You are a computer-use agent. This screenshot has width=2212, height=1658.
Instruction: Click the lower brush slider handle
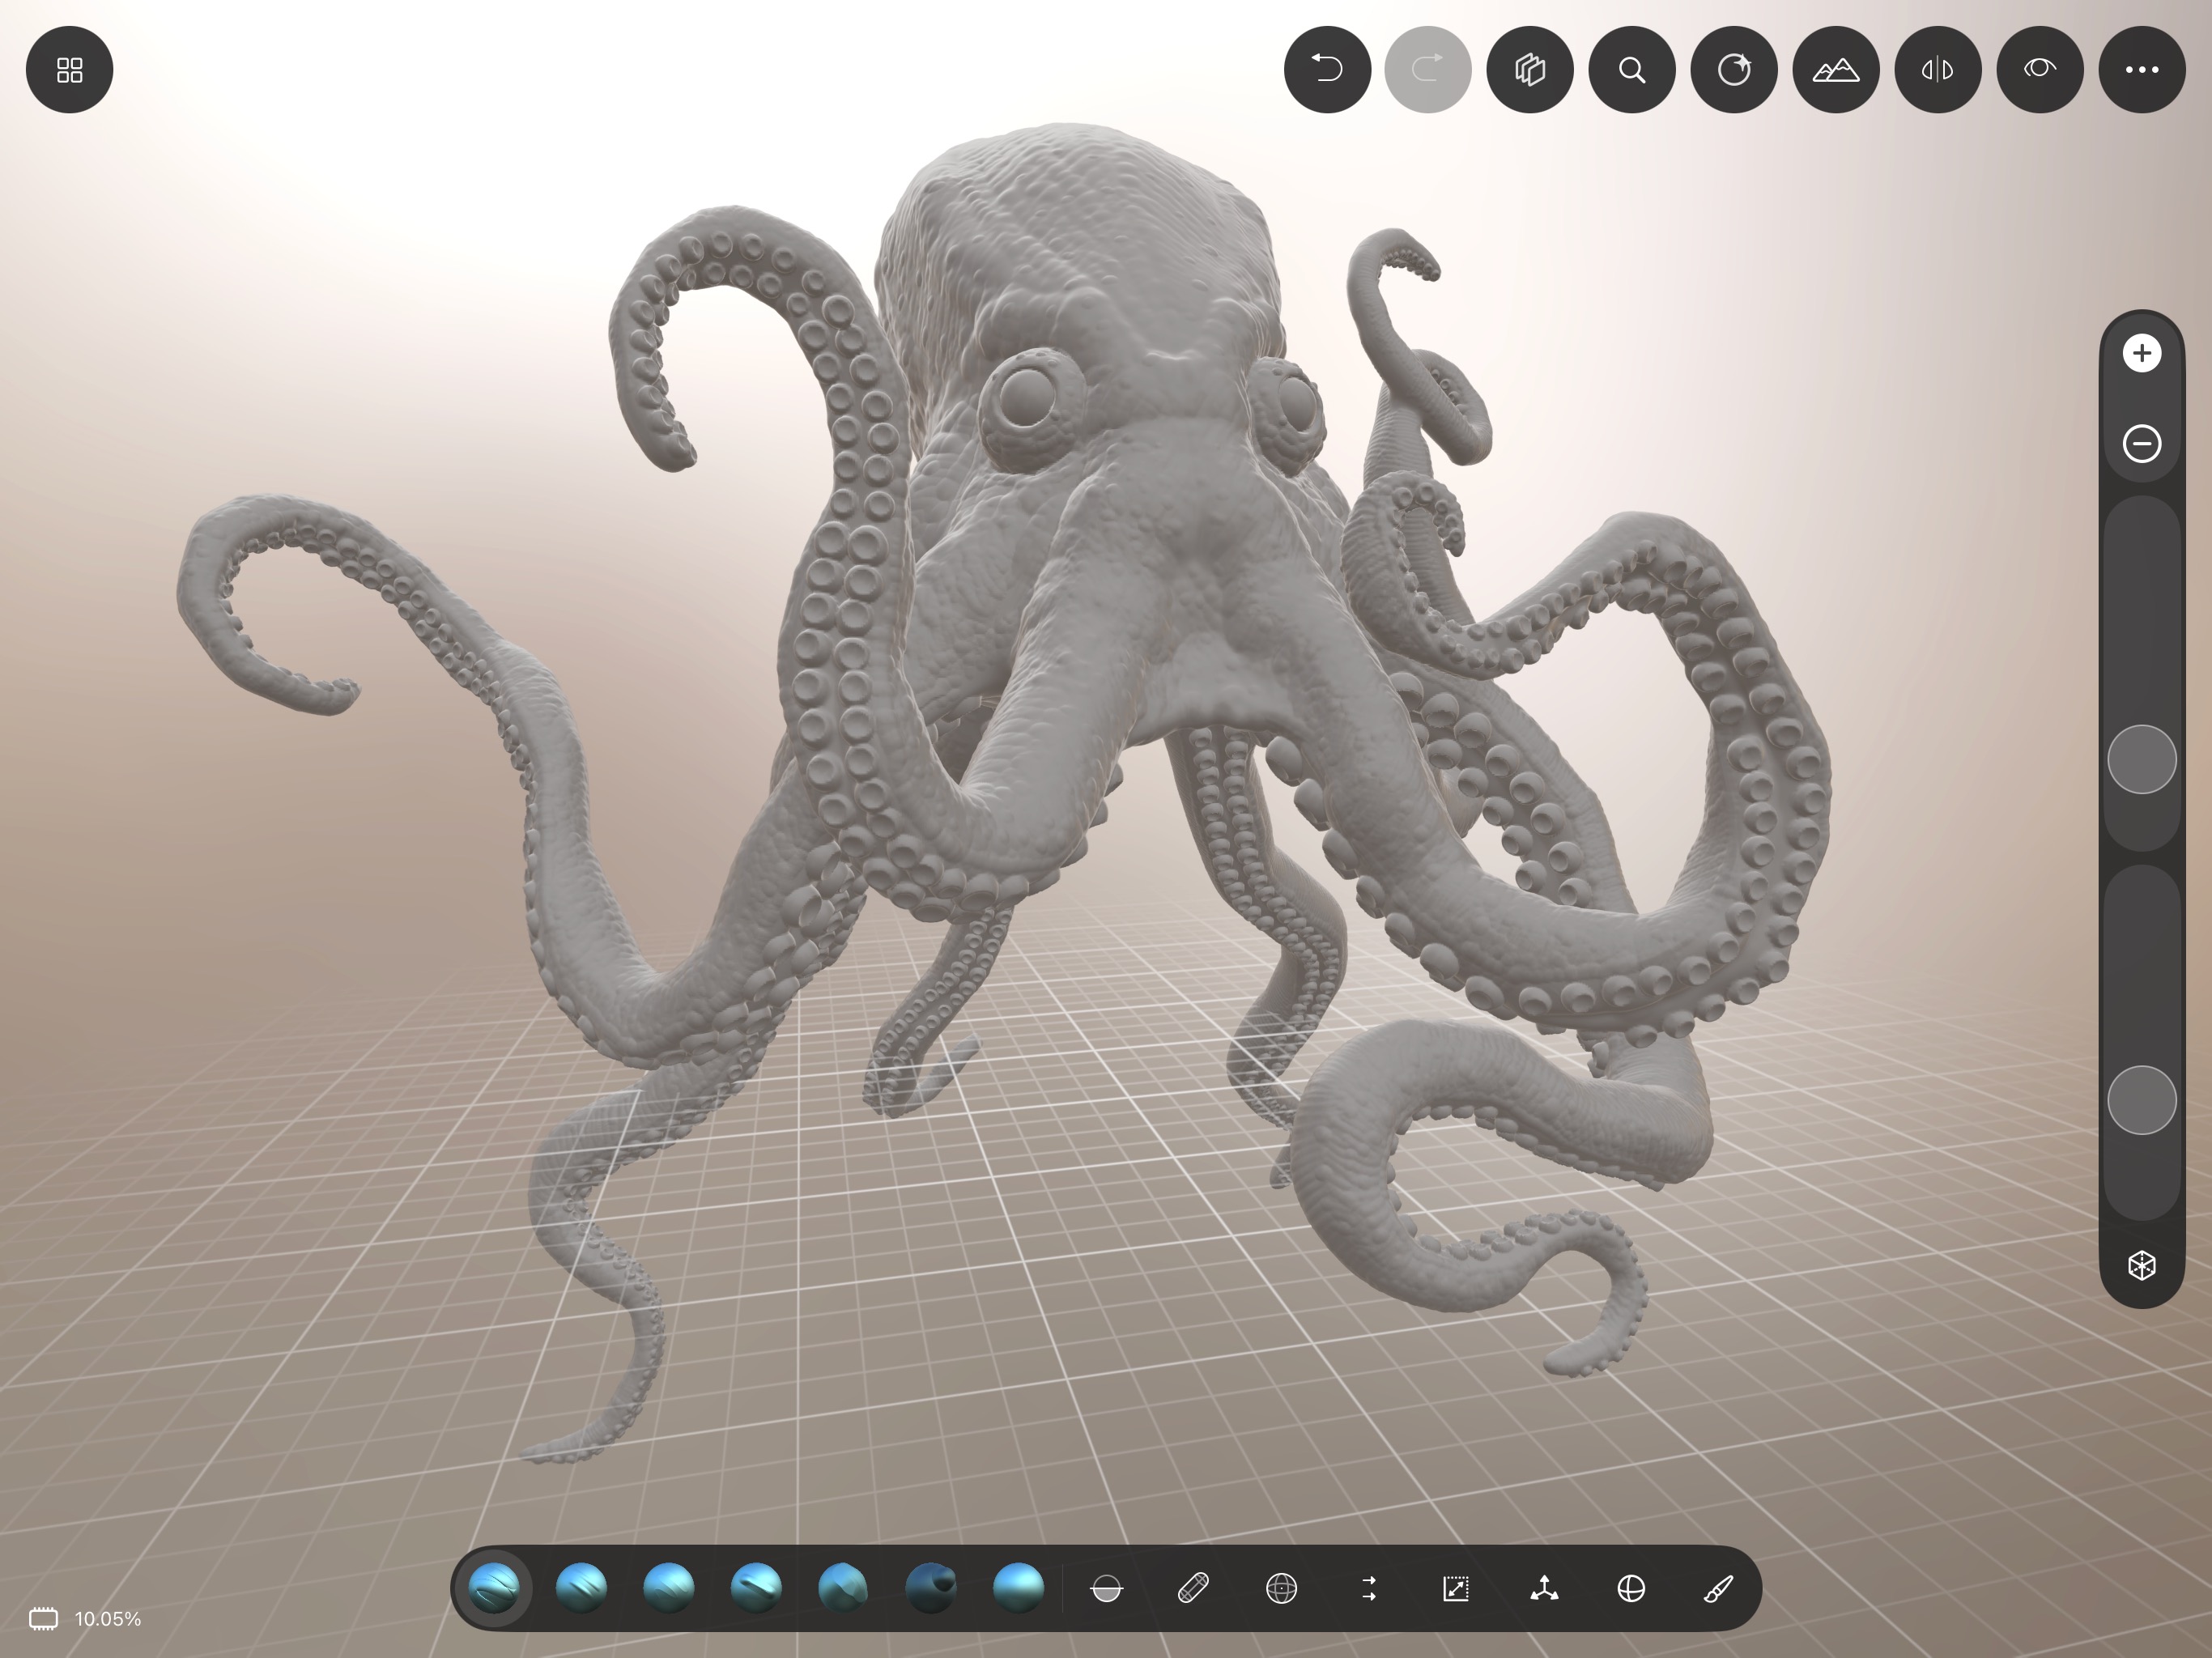(2142, 1100)
